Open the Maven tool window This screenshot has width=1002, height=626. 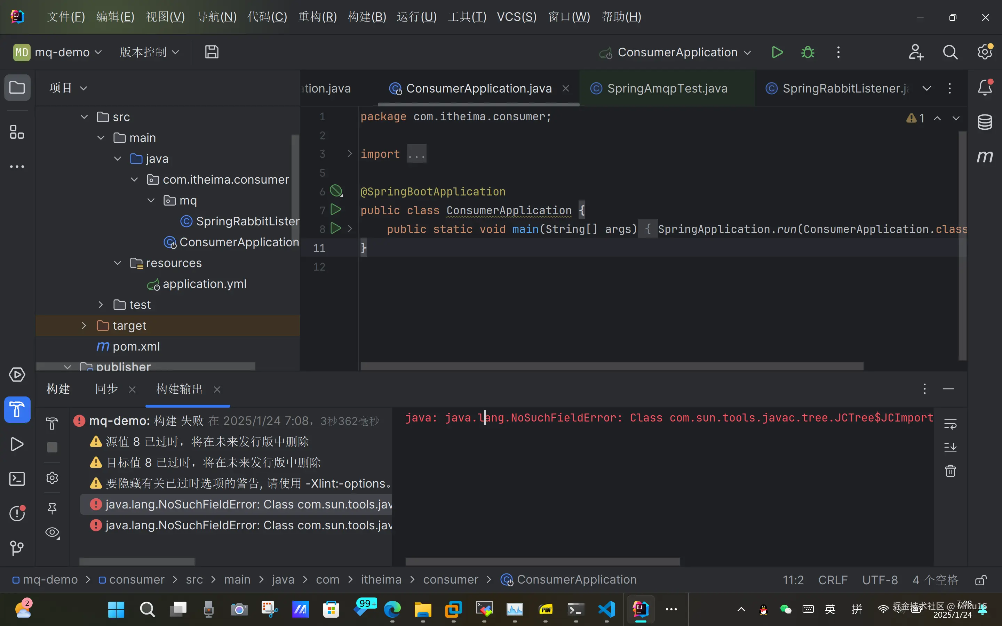point(985,156)
